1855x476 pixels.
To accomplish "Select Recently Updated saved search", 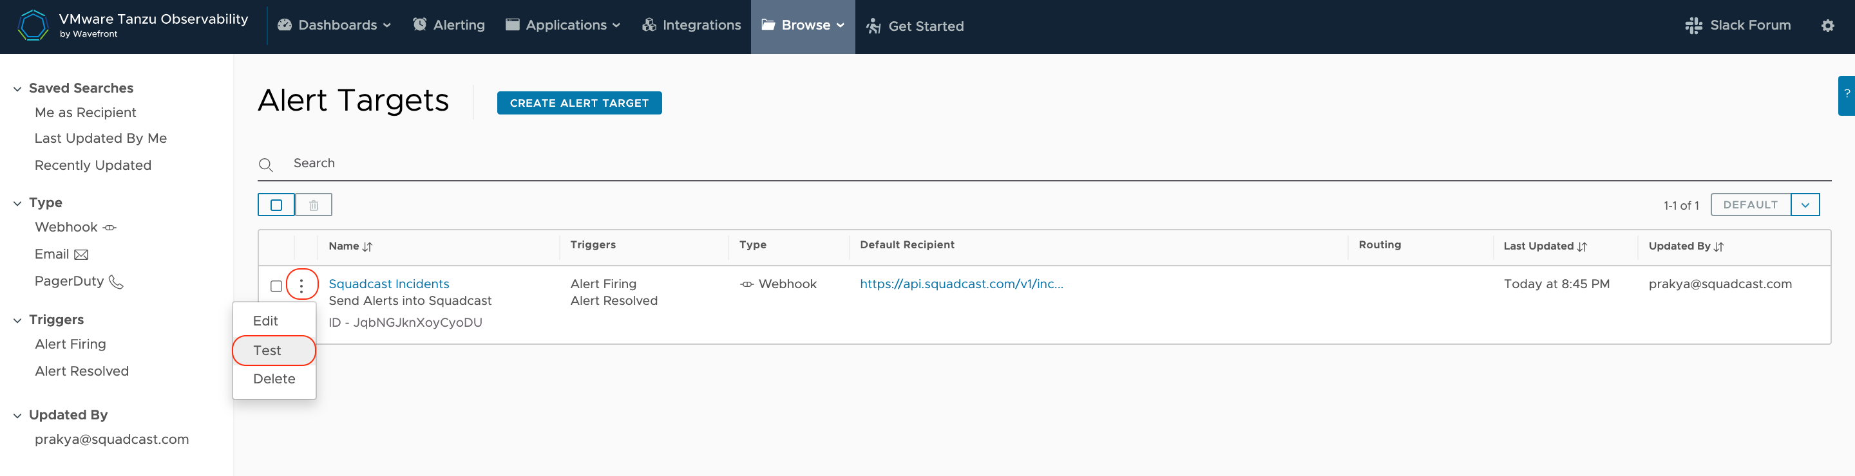I will coord(93,165).
